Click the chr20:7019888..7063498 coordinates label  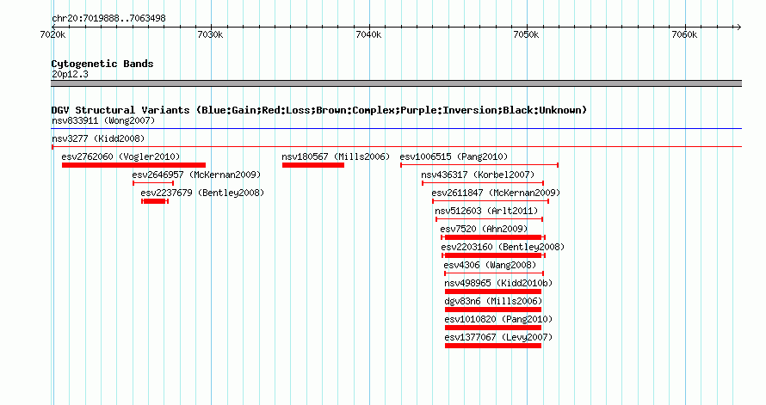(108, 18)
